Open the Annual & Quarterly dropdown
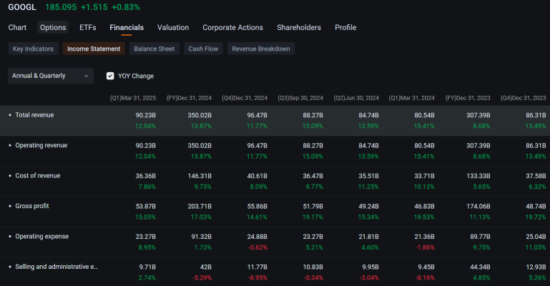Screen dimensions: 550x286 51,76
